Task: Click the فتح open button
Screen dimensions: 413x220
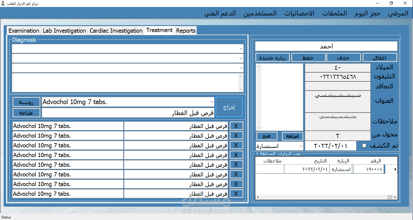Action: (x=267, y=136)
